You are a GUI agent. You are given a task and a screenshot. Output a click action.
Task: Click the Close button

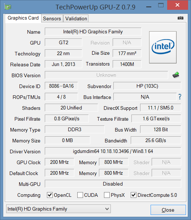coord(168,210)
